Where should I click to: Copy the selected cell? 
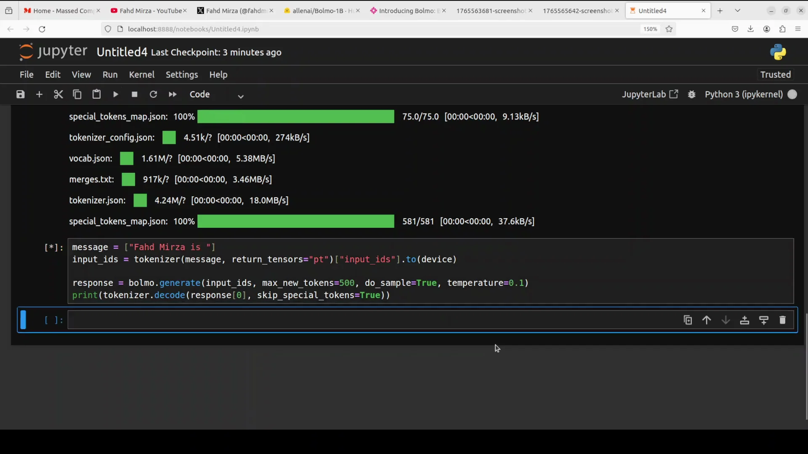click(x=77, y=94)
